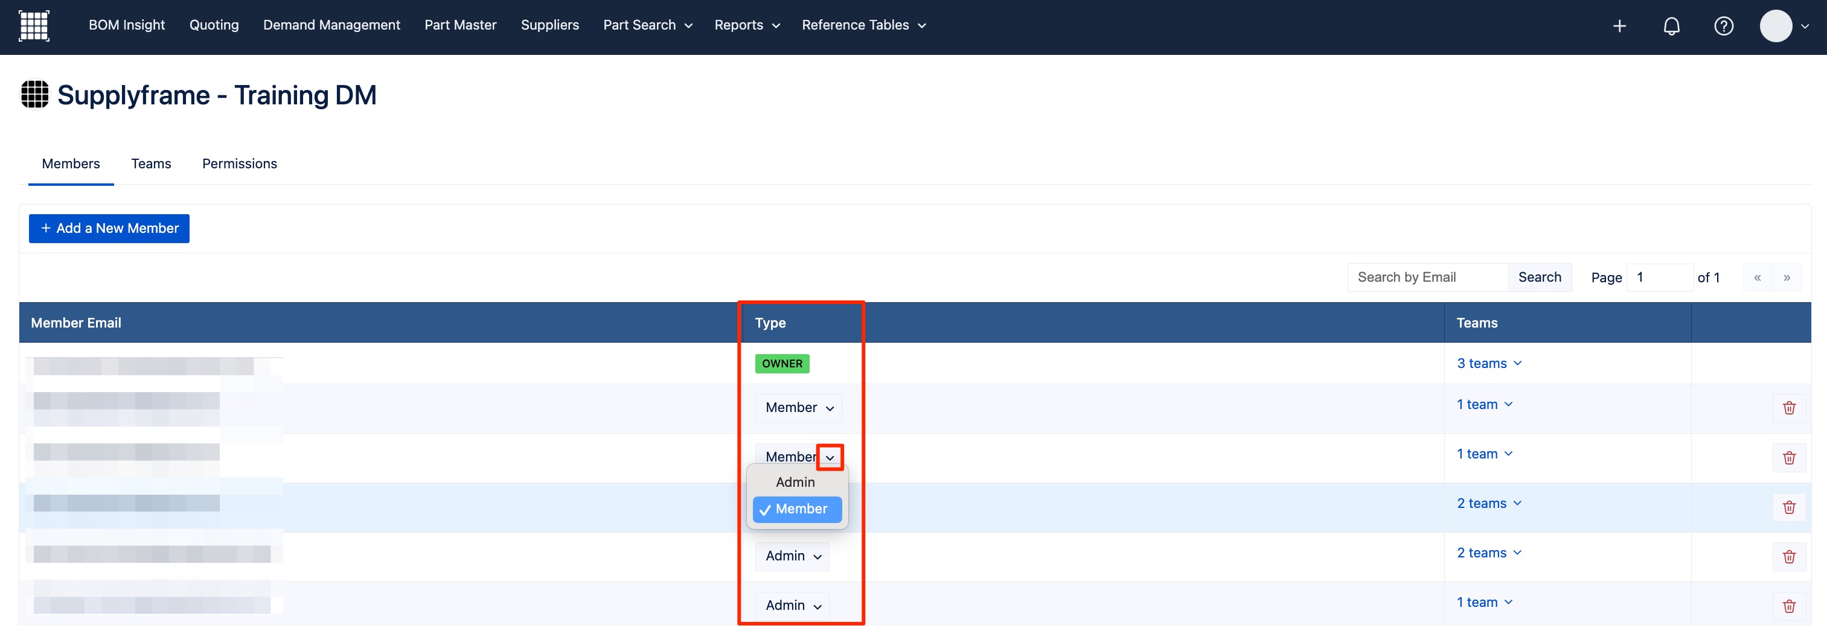1827x631 pixels.
Task: Open the user avatar menu
Action: click(x=1785, y=26)
